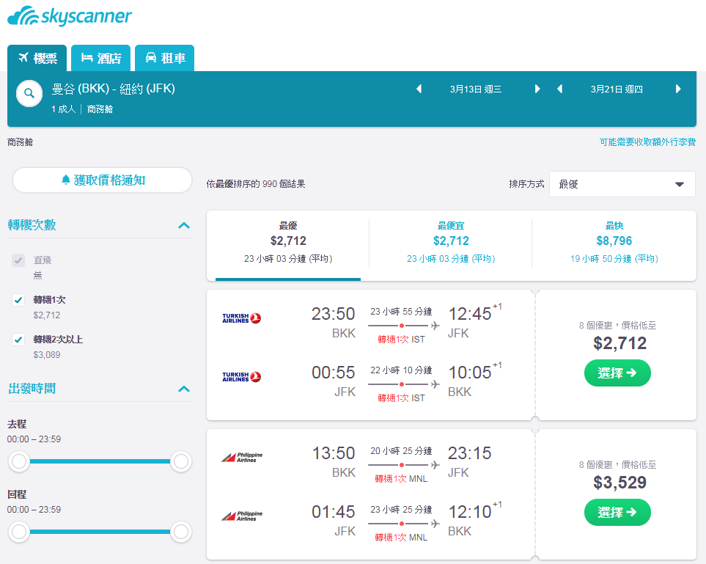
Task: Open the search magnifier icon
Action: click(x=29, y=93)
